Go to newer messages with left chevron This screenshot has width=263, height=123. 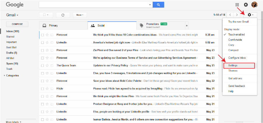click(230, 15)
